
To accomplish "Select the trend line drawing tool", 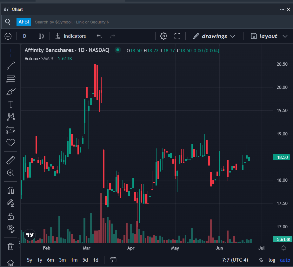I will (x=11, y=66).
